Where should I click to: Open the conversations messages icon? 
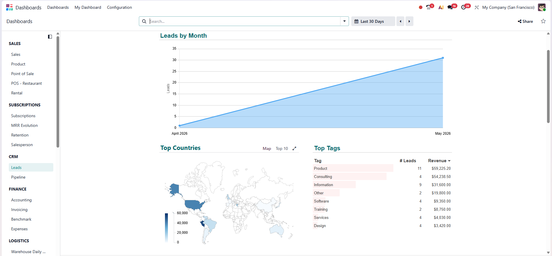pos(450,7)
